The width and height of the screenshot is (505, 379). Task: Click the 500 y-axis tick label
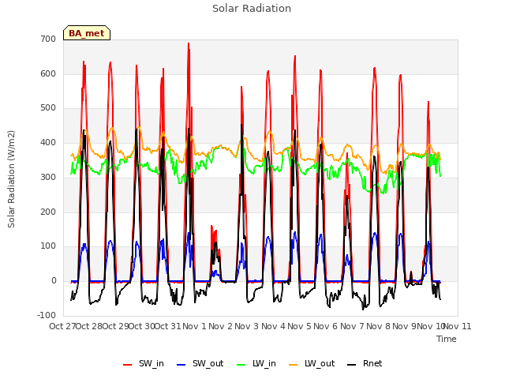[x=48, y=107]
